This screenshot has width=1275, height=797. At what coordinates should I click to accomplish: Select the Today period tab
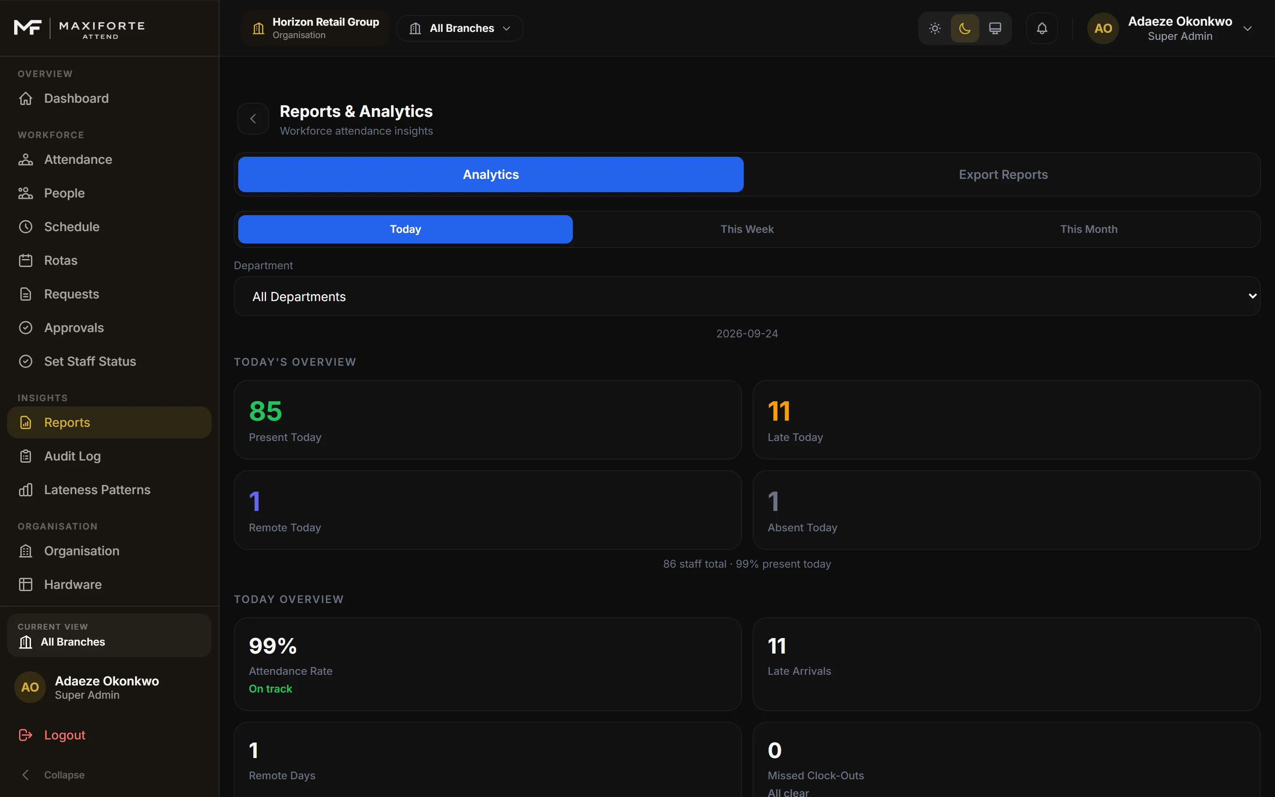pyautogui.click(x=405, y=229)
